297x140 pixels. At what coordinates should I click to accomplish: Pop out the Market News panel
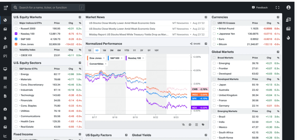[x=206, y=17]
